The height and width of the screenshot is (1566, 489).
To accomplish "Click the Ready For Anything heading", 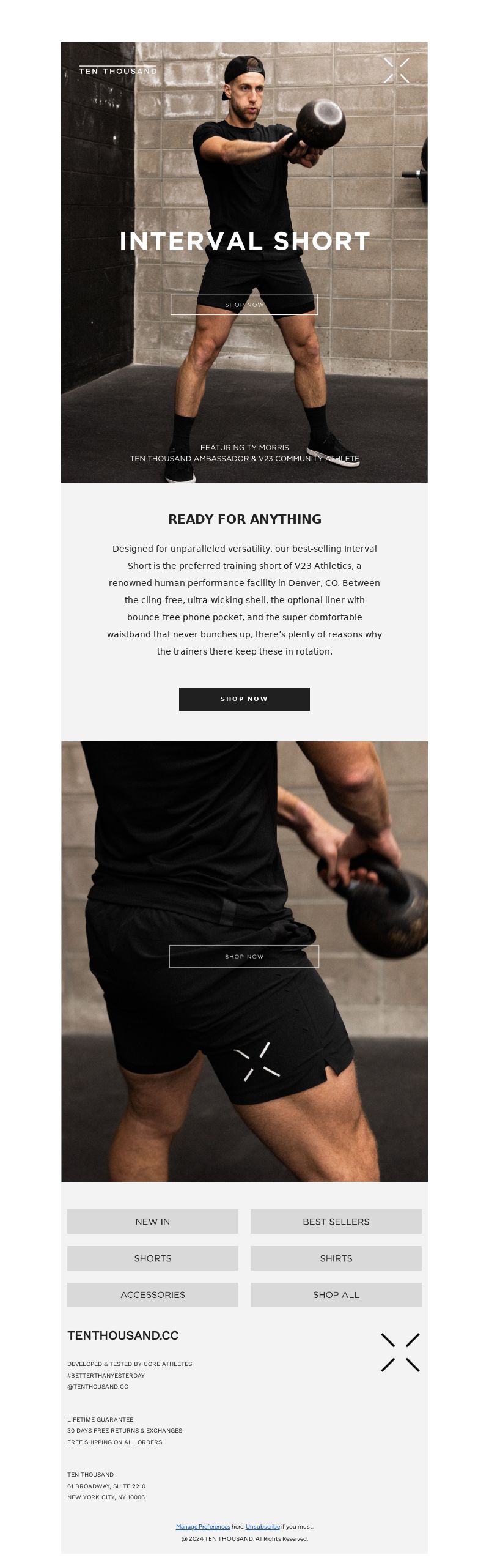I will point(244,519).
